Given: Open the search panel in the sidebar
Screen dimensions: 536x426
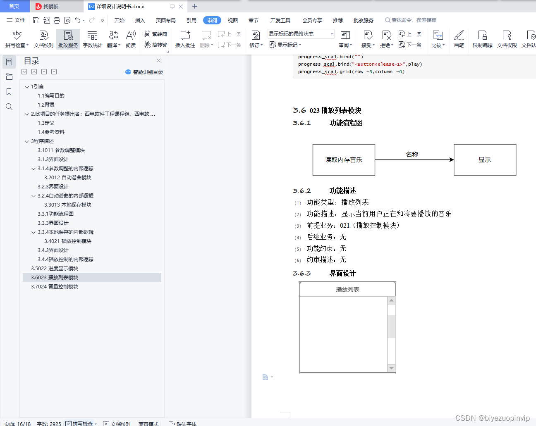Looking at the screenshot, I should [9, 107].
